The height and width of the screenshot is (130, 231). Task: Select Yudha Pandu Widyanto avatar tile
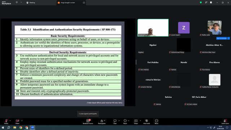[x=215, y=80]
